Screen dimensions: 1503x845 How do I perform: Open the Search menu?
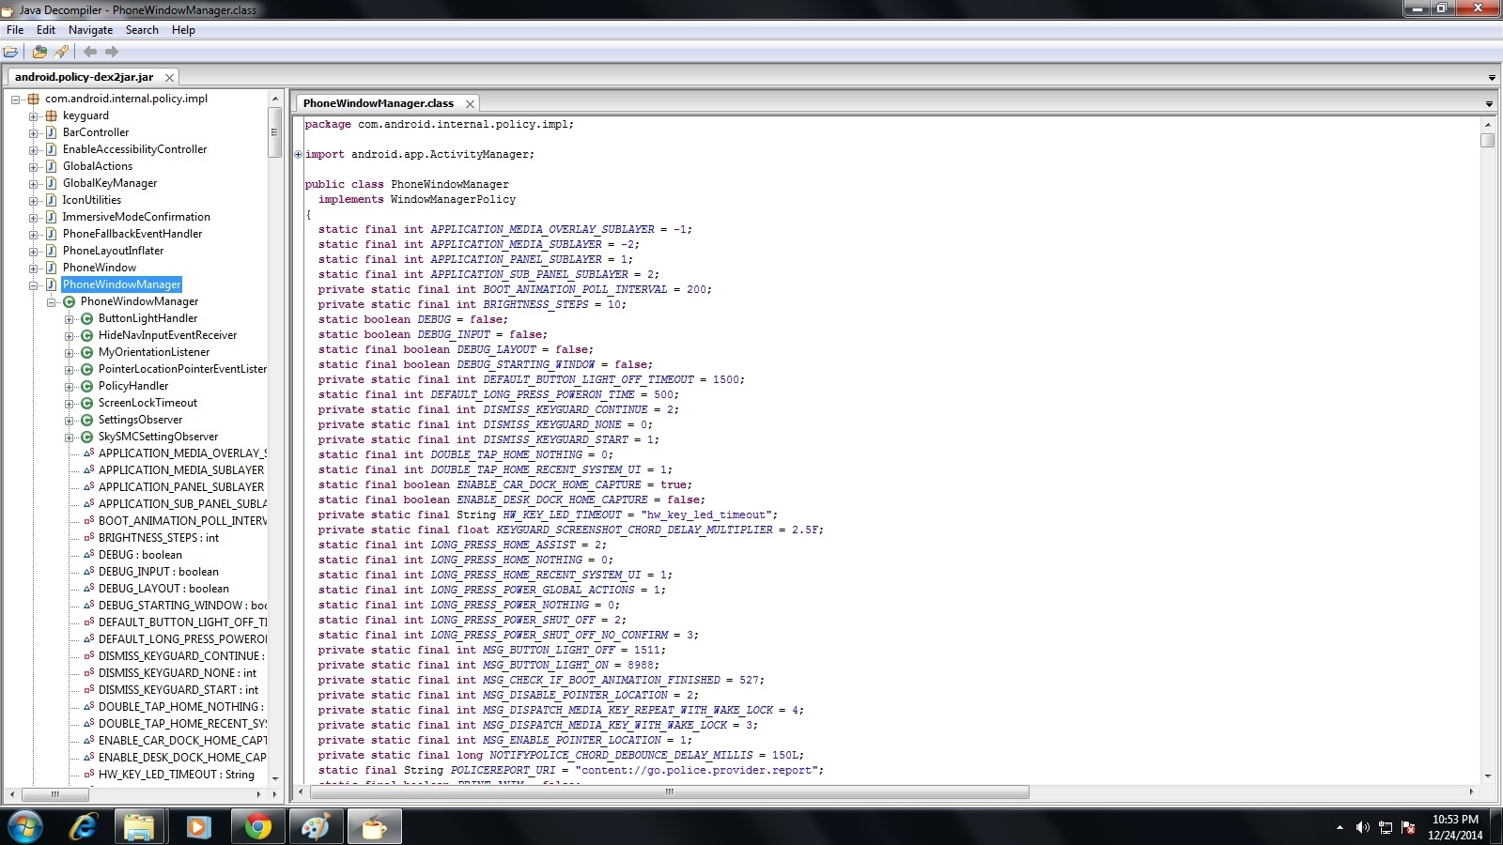pos(142,30)
